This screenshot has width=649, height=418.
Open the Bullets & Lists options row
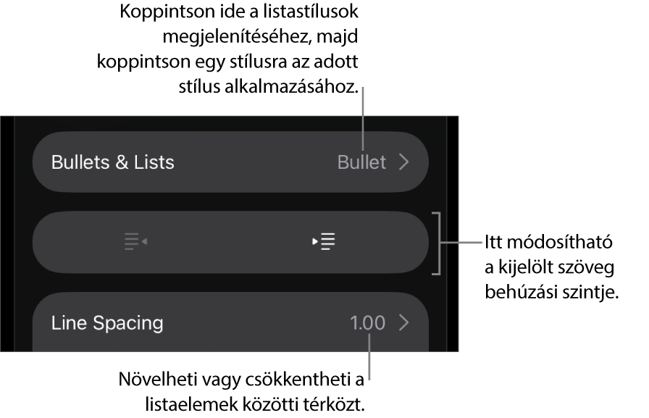click(230, 162)
